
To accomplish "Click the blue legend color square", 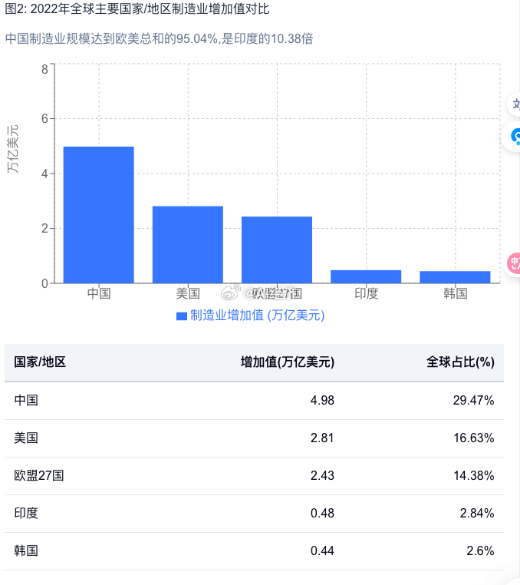I will tap(182, 316).
